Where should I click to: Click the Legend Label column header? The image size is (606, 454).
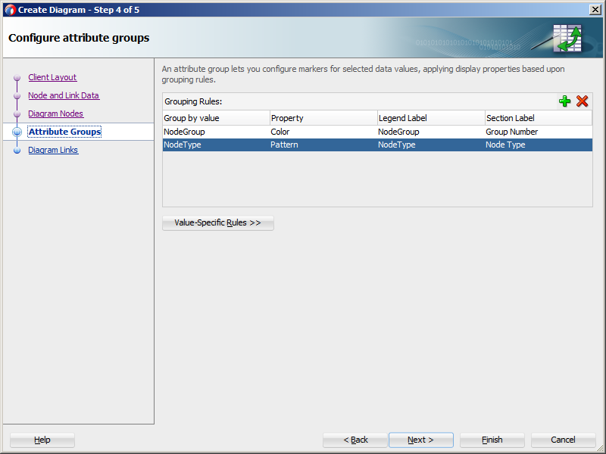(431, 118)
